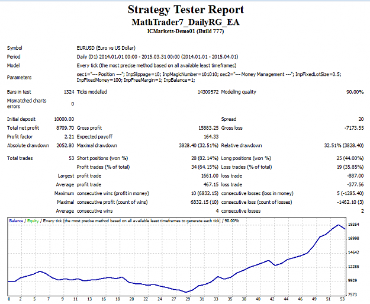Select largest profit trade '1661.00'
The width and height of the screenshot is (370, 304).
pos(210,176)
